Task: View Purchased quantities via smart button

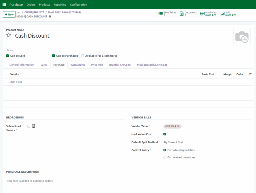Action: tap(208, 14)
